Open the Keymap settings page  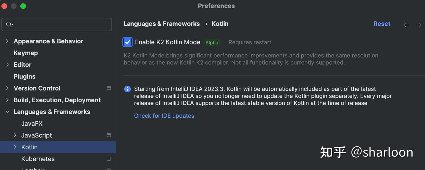point(26,53)
